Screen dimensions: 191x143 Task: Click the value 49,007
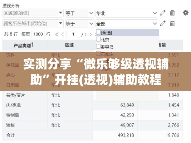[127, 125]
